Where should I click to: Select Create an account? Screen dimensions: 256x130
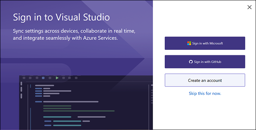pos(205,80)
